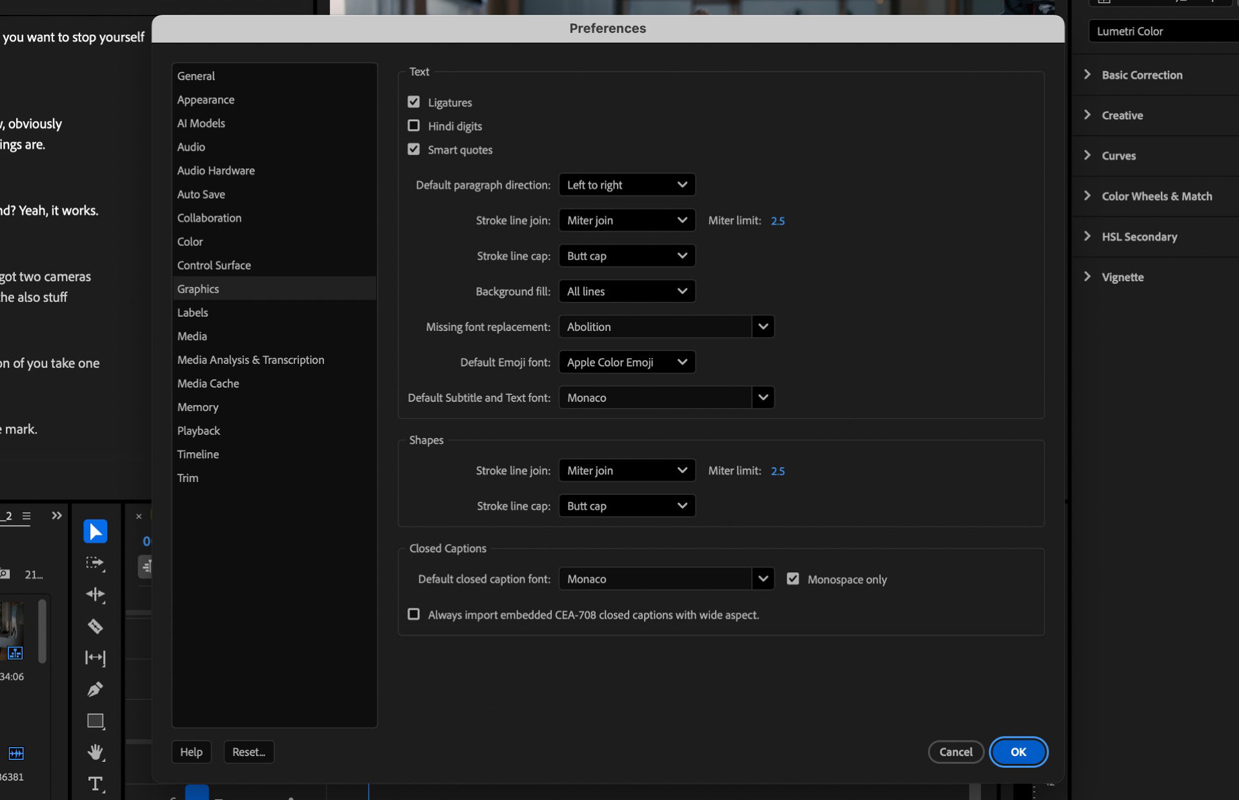1239x800 pixels.
Task: Click Text Miter limit value 2.5
Action: pyautogui.click(x=778, y=221)
